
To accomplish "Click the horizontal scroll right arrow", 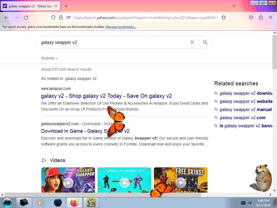I will point(270,195).
